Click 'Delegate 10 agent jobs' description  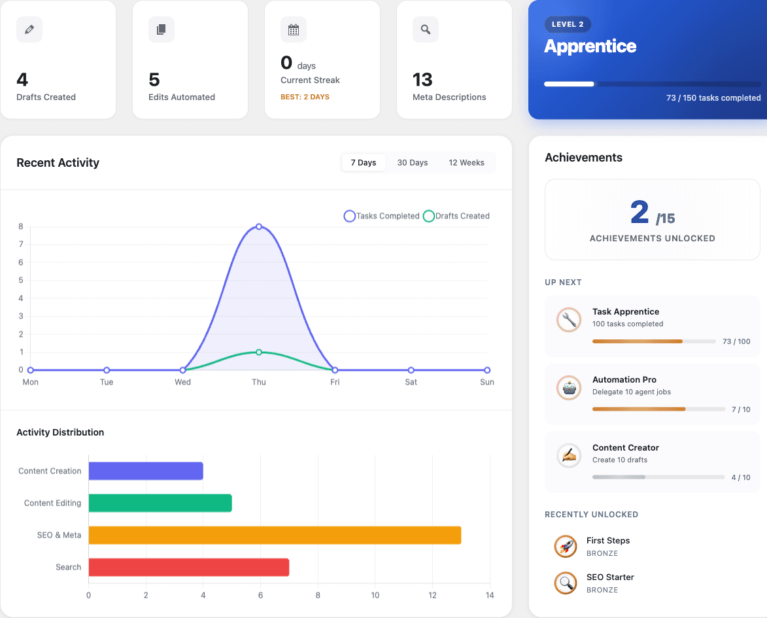[632, 392]
